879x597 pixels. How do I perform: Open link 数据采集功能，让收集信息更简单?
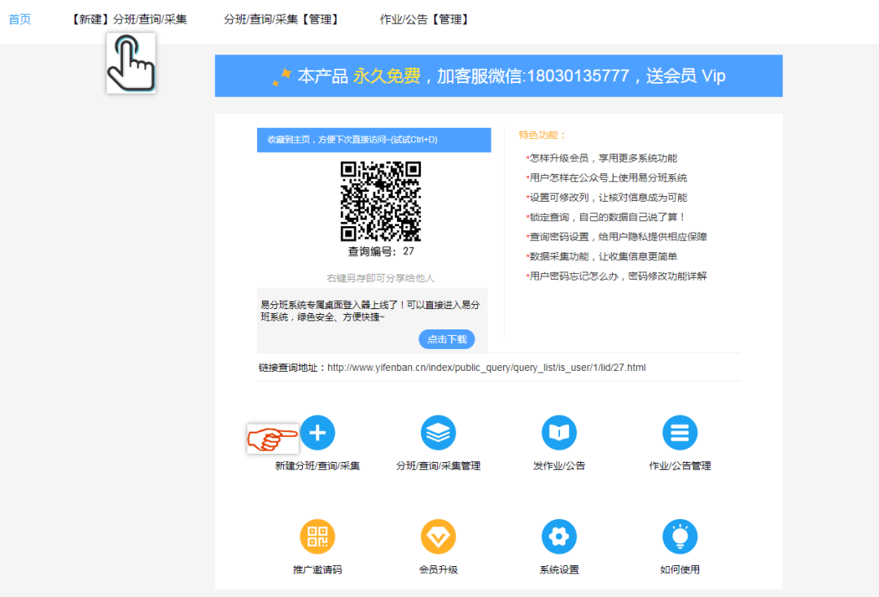603,256
